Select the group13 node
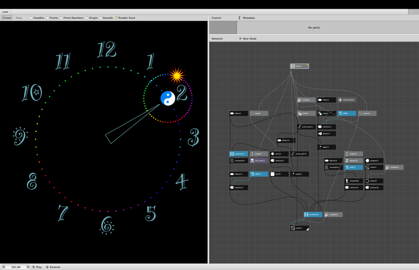Image resolution: width=419 pixels, height=270 pixels. pyautogui.click(x=326, y=134)
